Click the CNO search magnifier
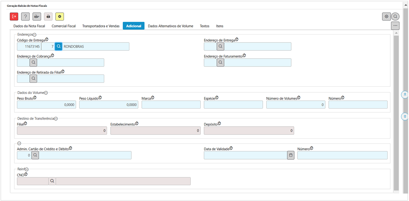 (x=52, y=181)
